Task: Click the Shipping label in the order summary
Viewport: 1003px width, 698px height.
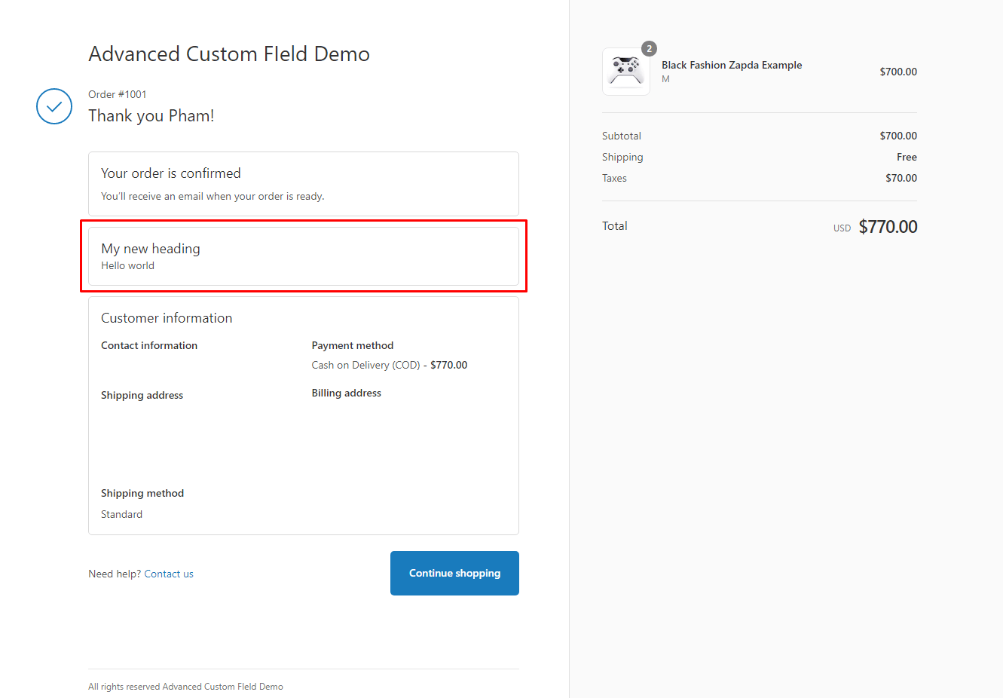Action: click(622, 157)
